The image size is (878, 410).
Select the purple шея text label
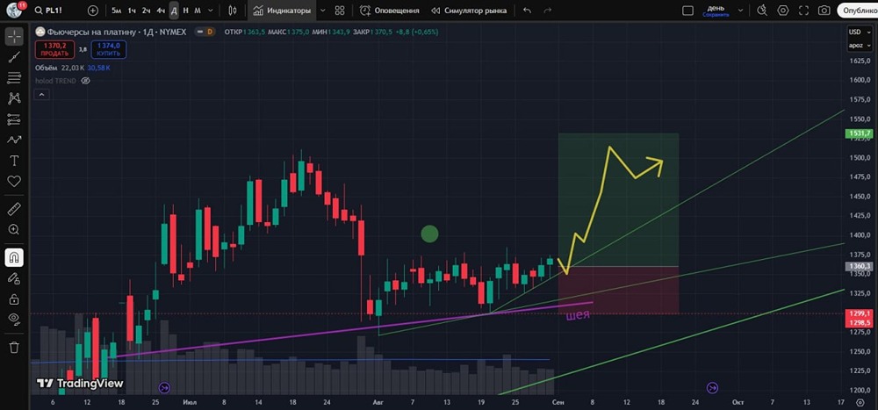click(579, 315)
